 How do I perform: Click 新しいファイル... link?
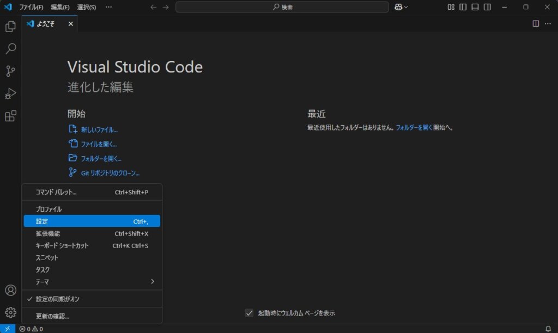pyautogui.click(x=99, y=129)
